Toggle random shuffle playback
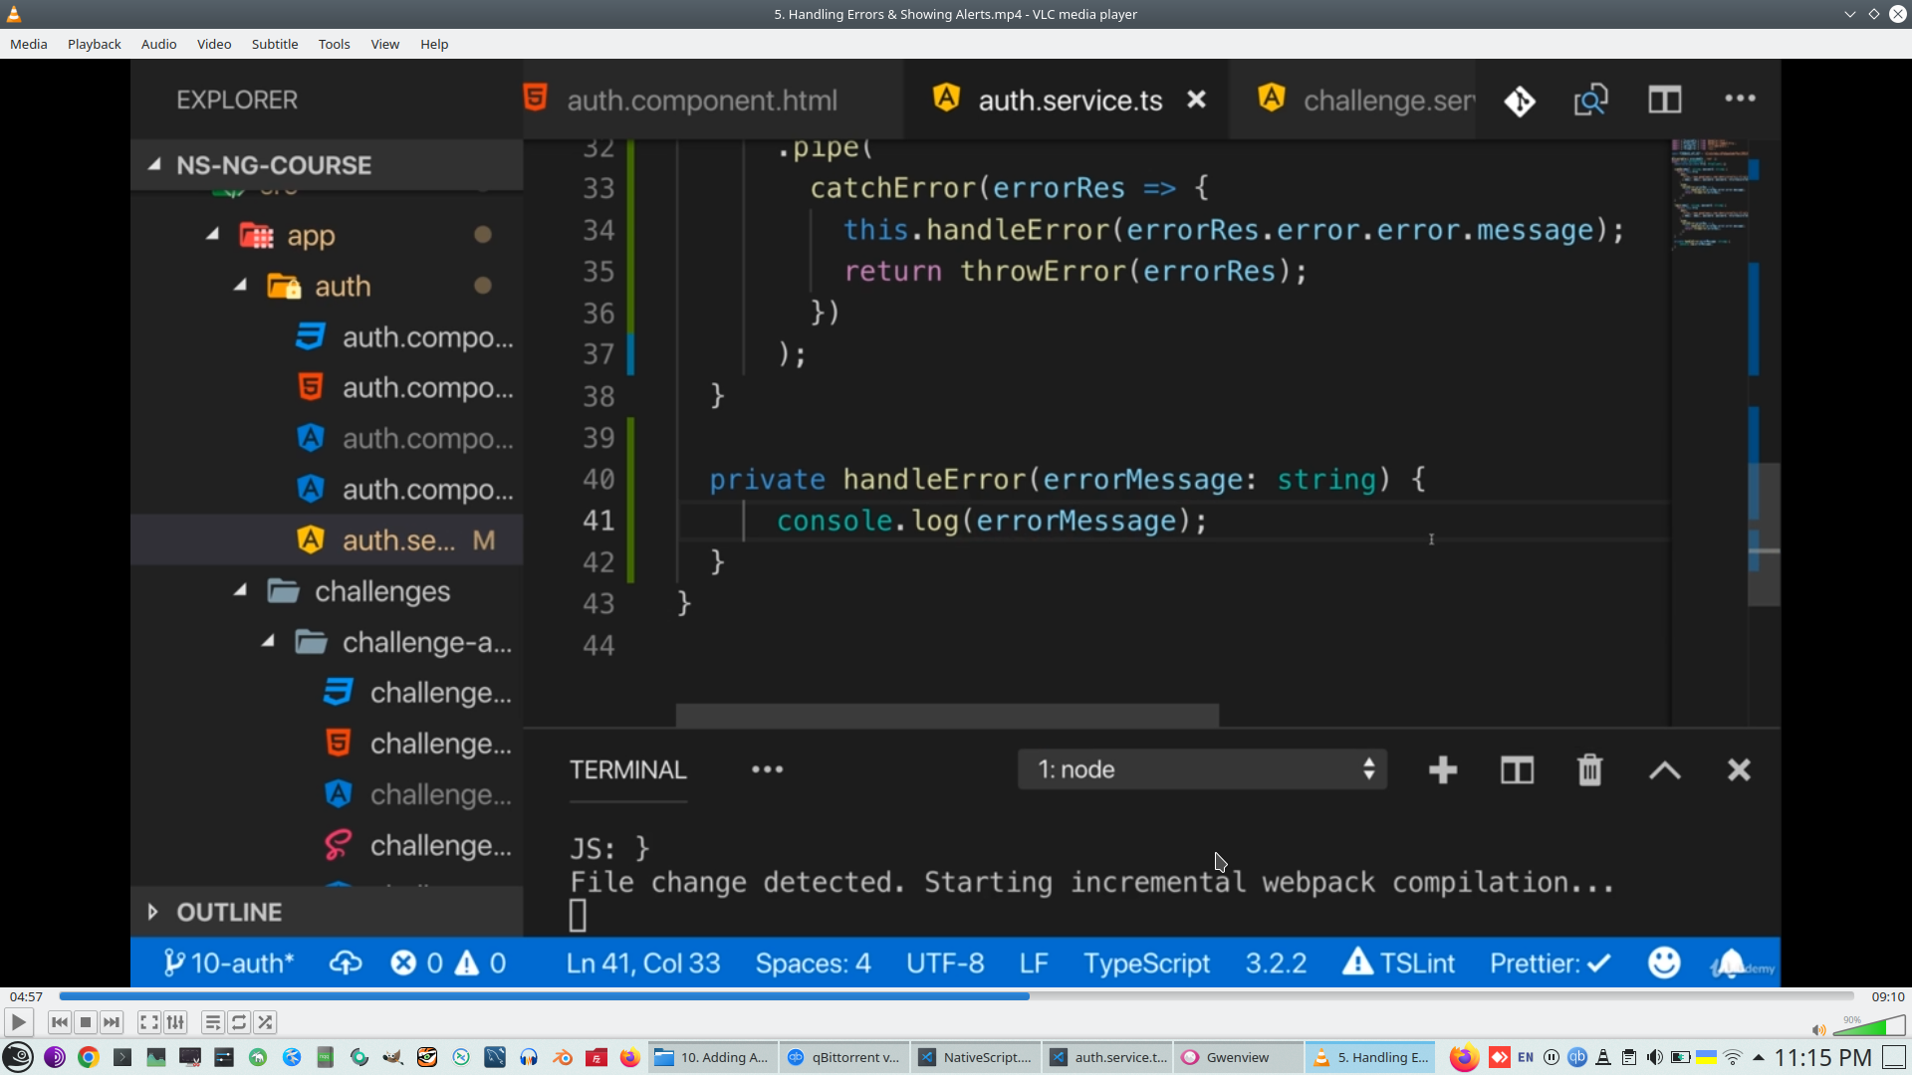Viewport: 1912px width, 1075px height. 265,1022
